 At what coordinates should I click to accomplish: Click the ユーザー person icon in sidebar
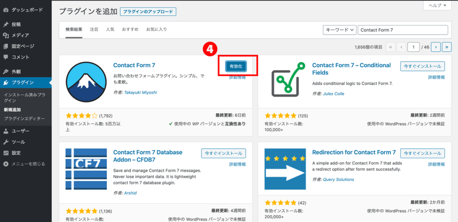pos(6,131)
